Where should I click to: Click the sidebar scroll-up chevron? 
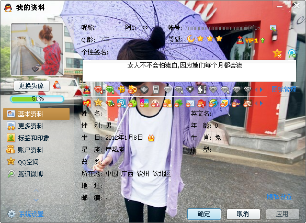pyautogui.click(x=36, y=190)
